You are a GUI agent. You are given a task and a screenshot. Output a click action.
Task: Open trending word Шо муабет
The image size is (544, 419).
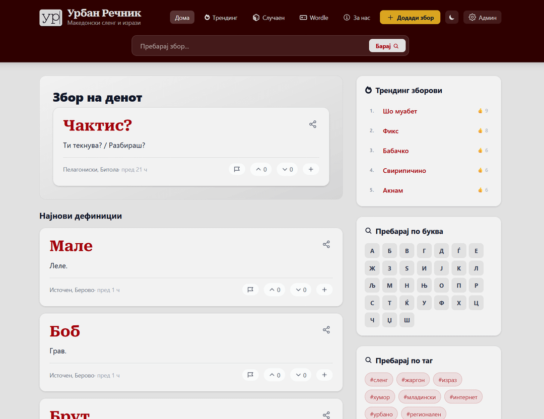(x=400, y=111)
